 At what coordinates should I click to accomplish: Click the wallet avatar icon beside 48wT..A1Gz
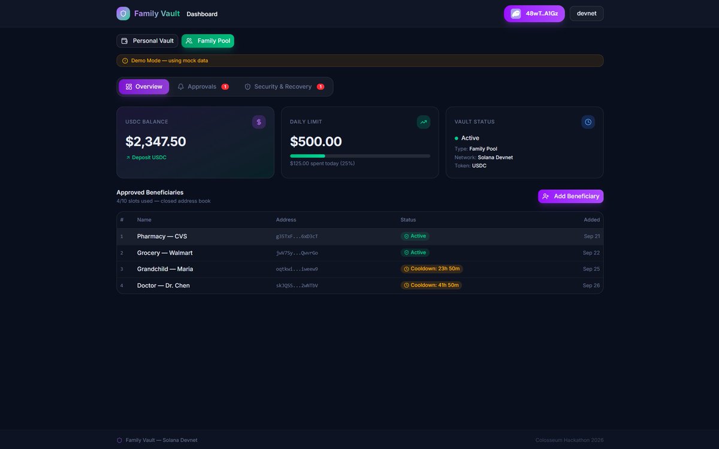pyautogui.click(x=516, y=14)
